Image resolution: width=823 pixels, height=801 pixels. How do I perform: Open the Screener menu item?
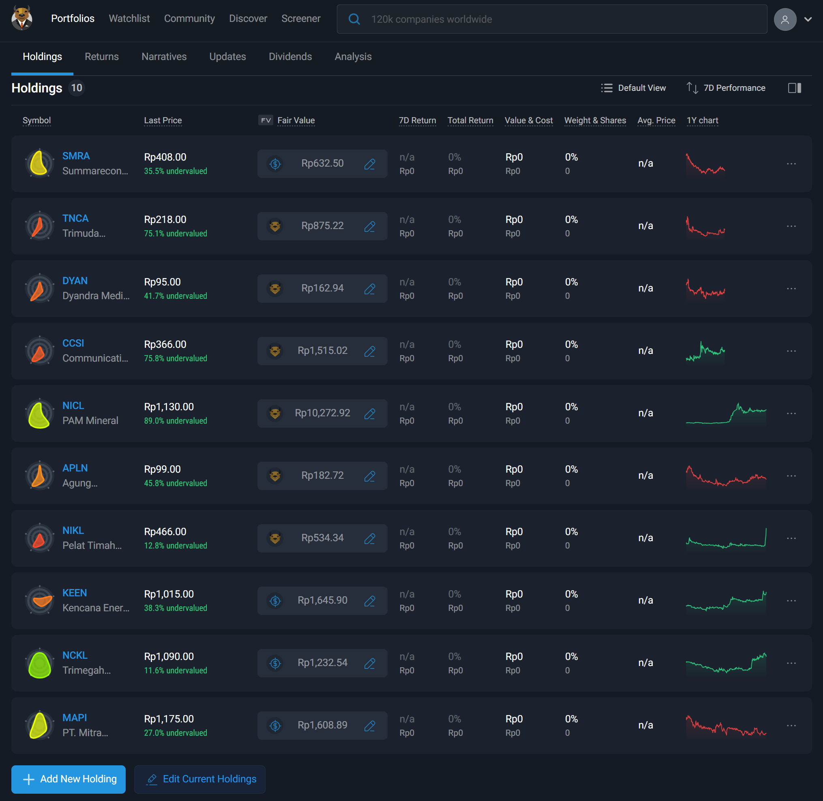[300, 19]
